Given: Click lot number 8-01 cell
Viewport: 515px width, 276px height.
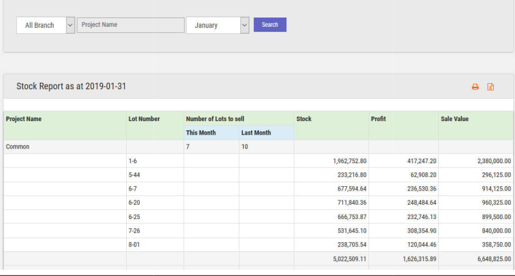Looking at the screenshot, I should (x=134, y=245).
